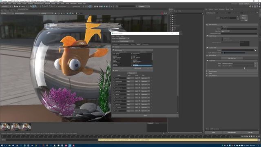Click the Shader field in Custom AOV
Image resolution: width=261 pixels, height=147 pixels.
click(237, 50)
